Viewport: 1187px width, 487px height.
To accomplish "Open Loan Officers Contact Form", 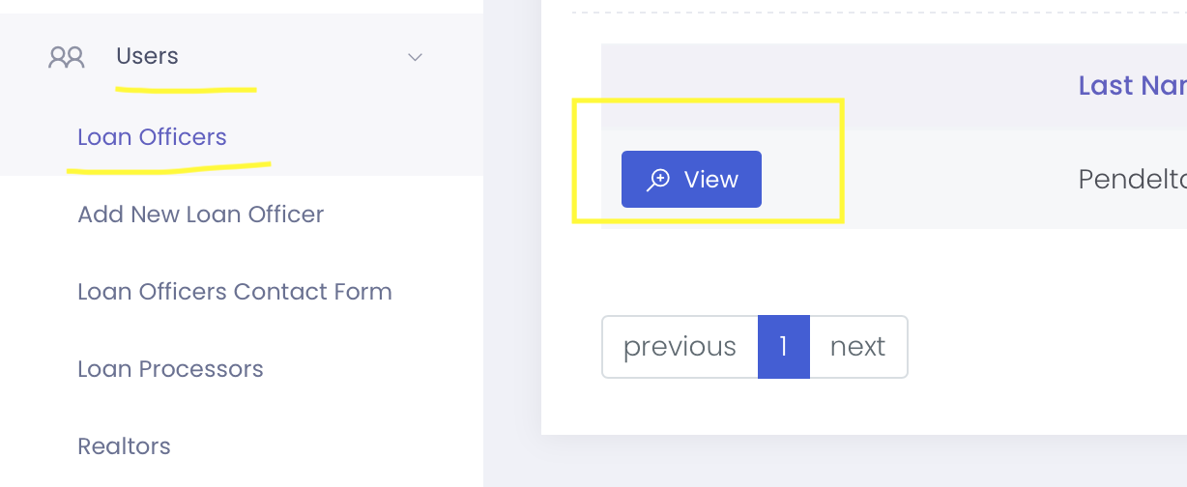I will [x=234, y=292].
